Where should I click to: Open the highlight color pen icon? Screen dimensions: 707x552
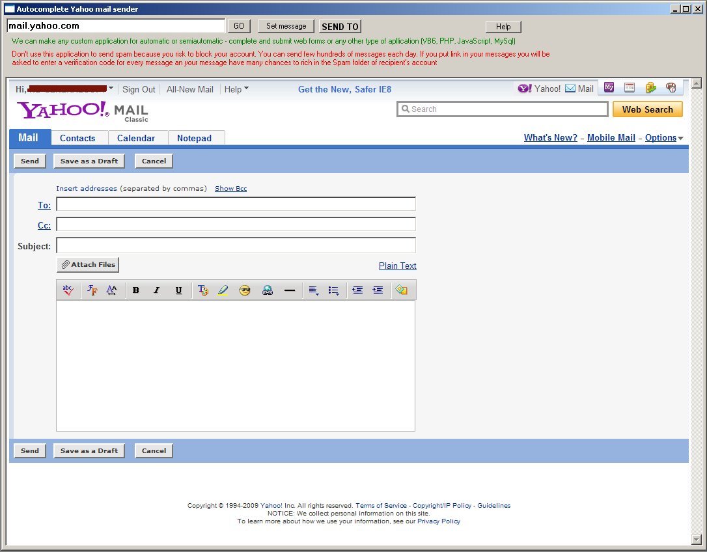tap(223, 290)
